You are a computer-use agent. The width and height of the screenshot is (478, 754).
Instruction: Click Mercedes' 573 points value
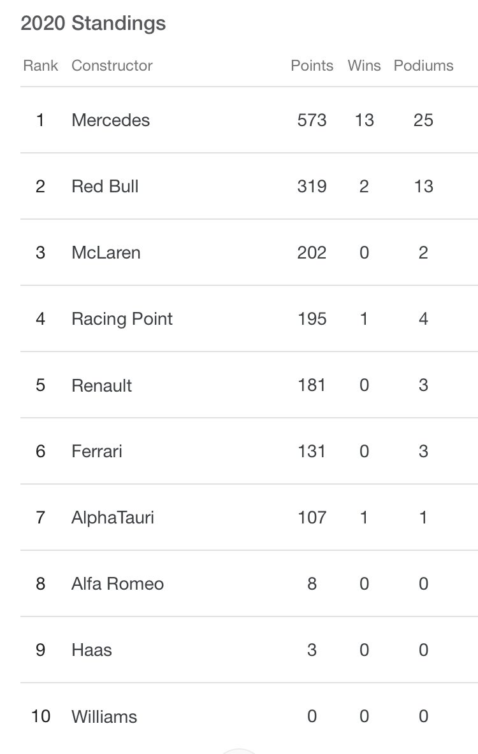(x=312, y=120)
